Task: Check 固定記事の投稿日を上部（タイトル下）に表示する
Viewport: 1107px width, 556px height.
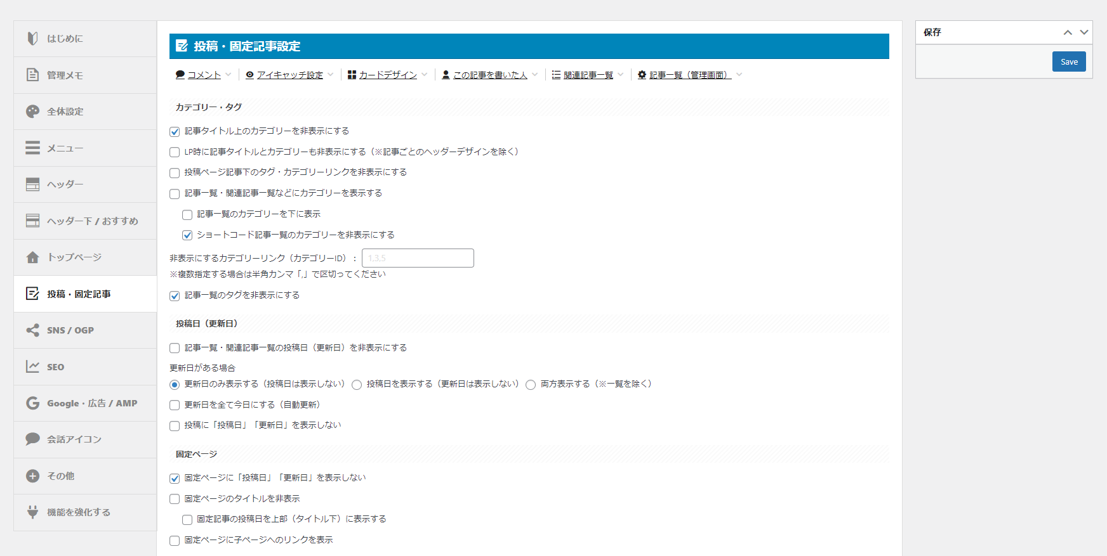Action: click(187, 520)
